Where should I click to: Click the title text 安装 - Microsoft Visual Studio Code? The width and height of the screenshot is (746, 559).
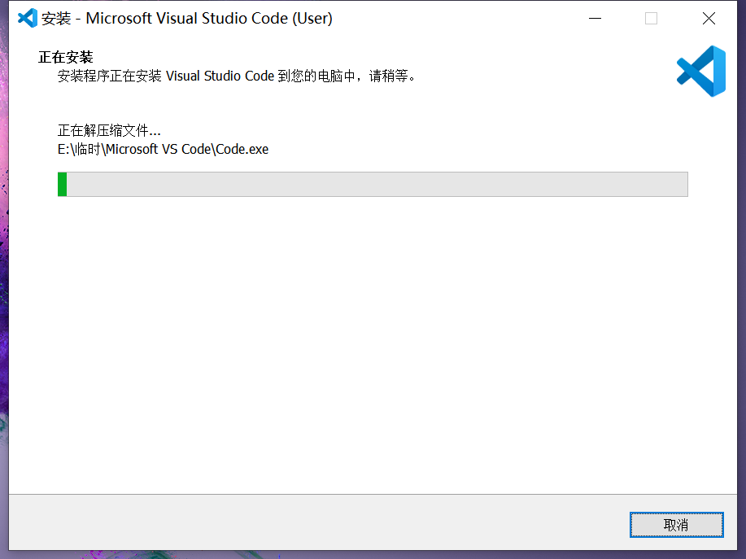(187, 18)
